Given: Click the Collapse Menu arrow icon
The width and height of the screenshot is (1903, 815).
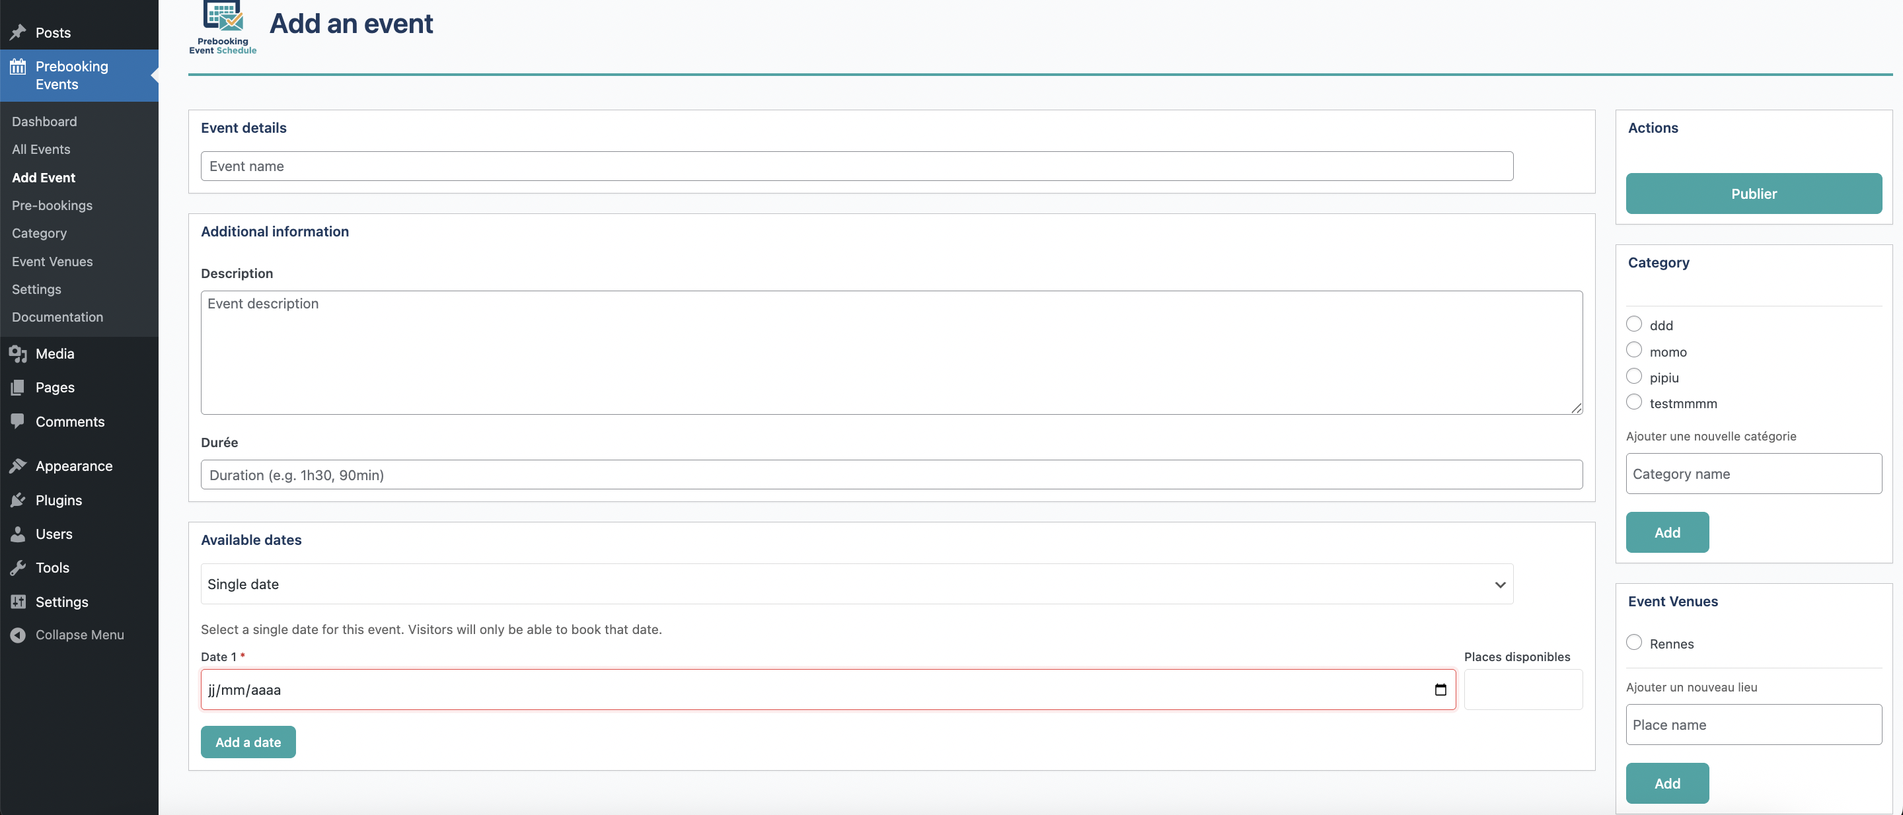Looking at the screenshot, I should click(18, 635).
